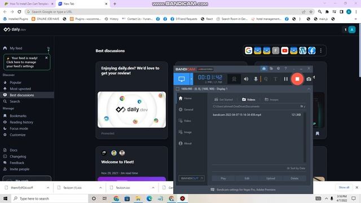Open My feed in daily.dev sidebar
Viewport: 361px width, 203px height.
click(x=16, y=48)
